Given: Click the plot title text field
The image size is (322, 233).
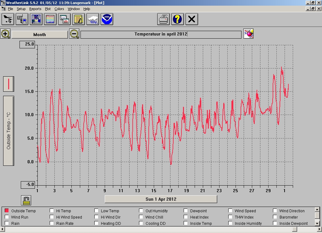Looking at the screenshot, I should [161, 35].
